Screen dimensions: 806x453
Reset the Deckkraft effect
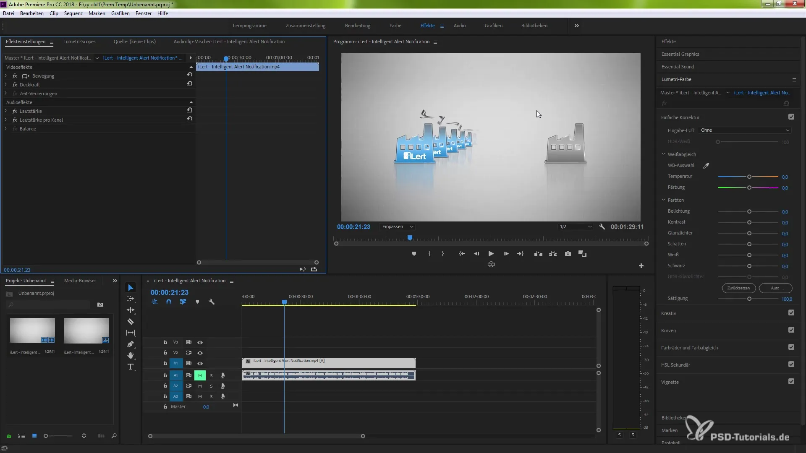tap(190, 84)
